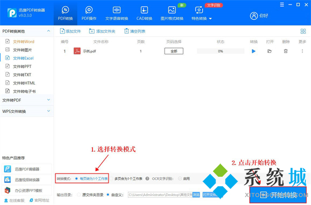
Task: Click the help question-mark icon by 转换模式
Action: click(147, 178)
